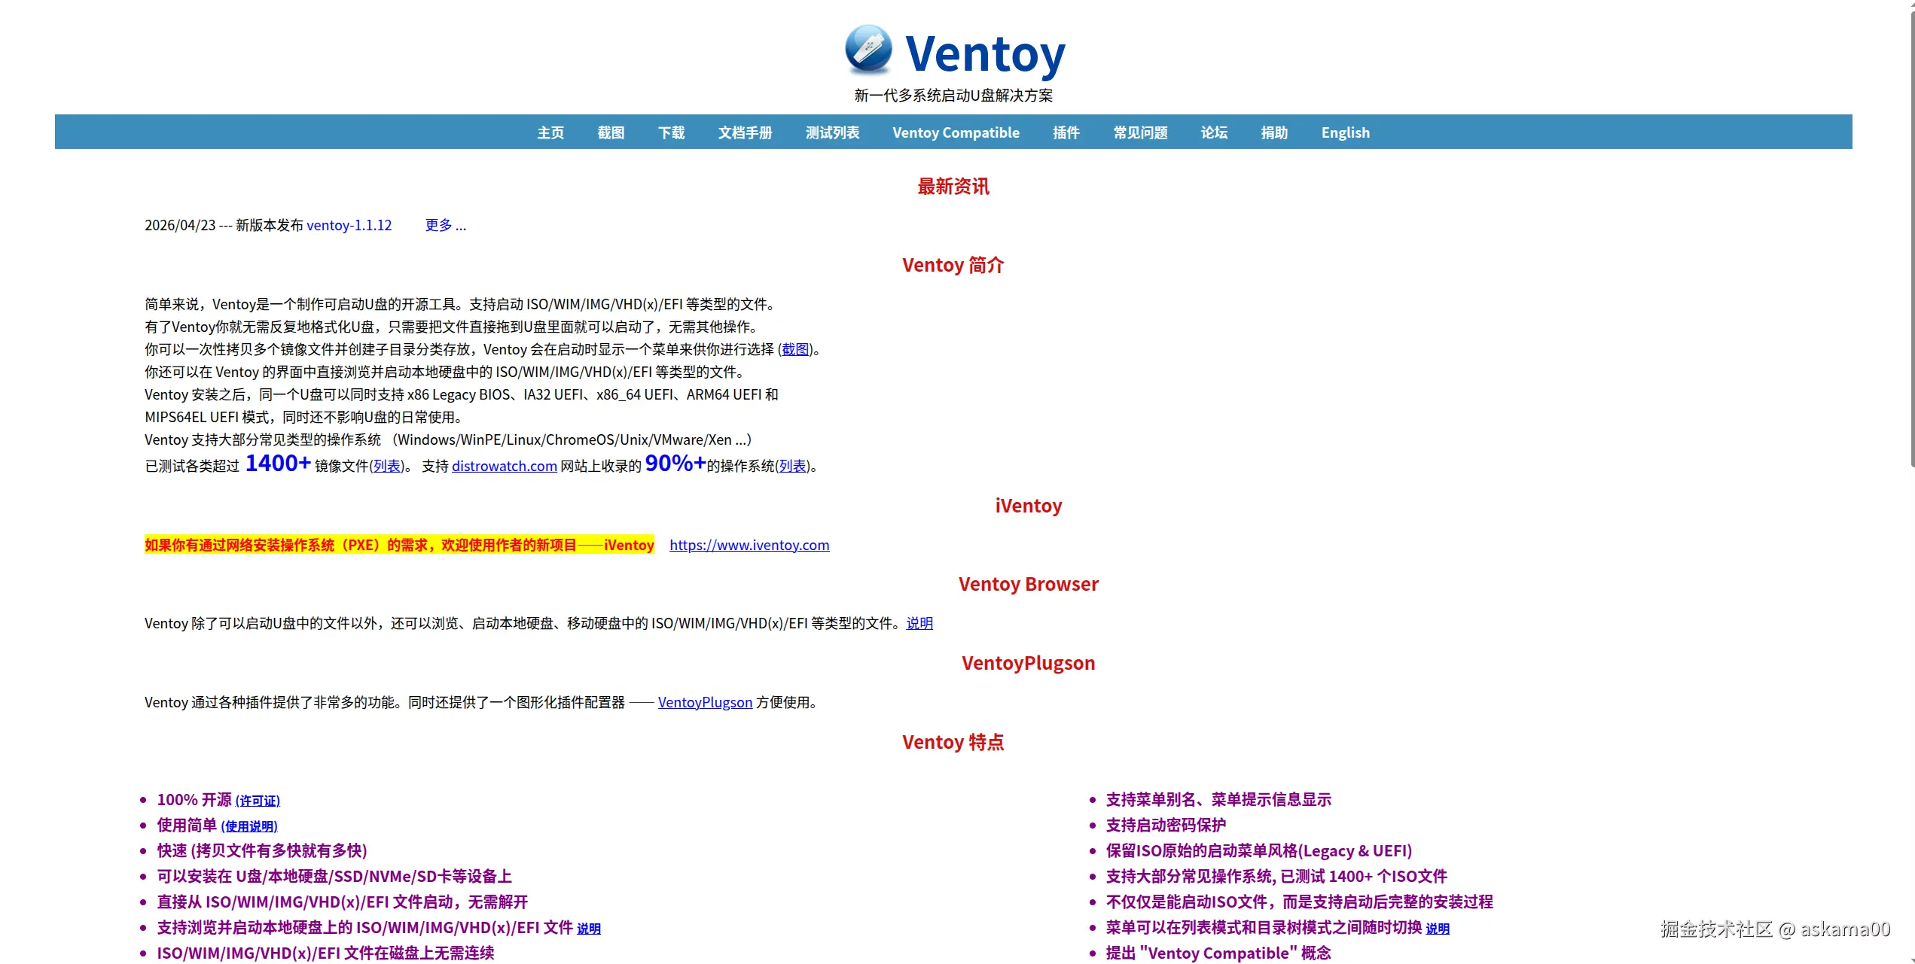Viewport: 1915px width, 964px height.
Task: Click the iVentoy section heading
Action: click(x=1028, y=506)
